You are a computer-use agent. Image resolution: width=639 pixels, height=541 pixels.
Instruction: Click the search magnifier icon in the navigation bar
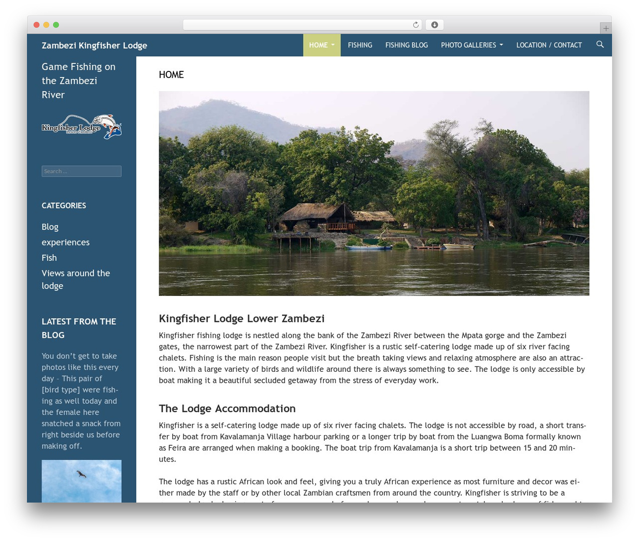point(600,44)
